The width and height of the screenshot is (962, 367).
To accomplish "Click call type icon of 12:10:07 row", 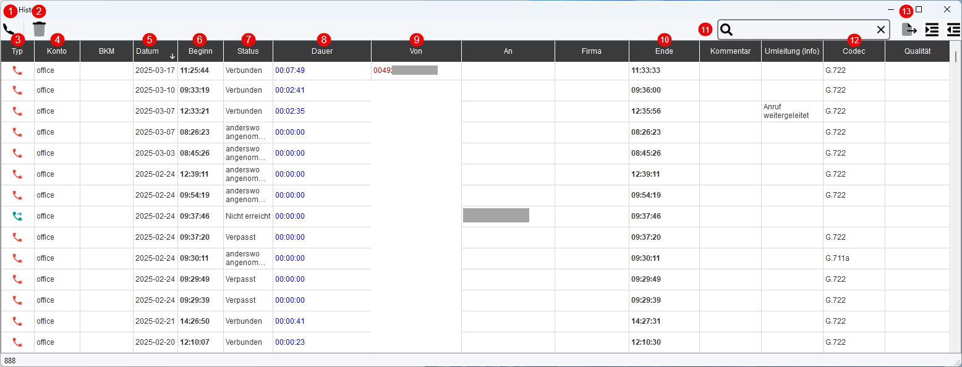I will [x=17, y=342].
